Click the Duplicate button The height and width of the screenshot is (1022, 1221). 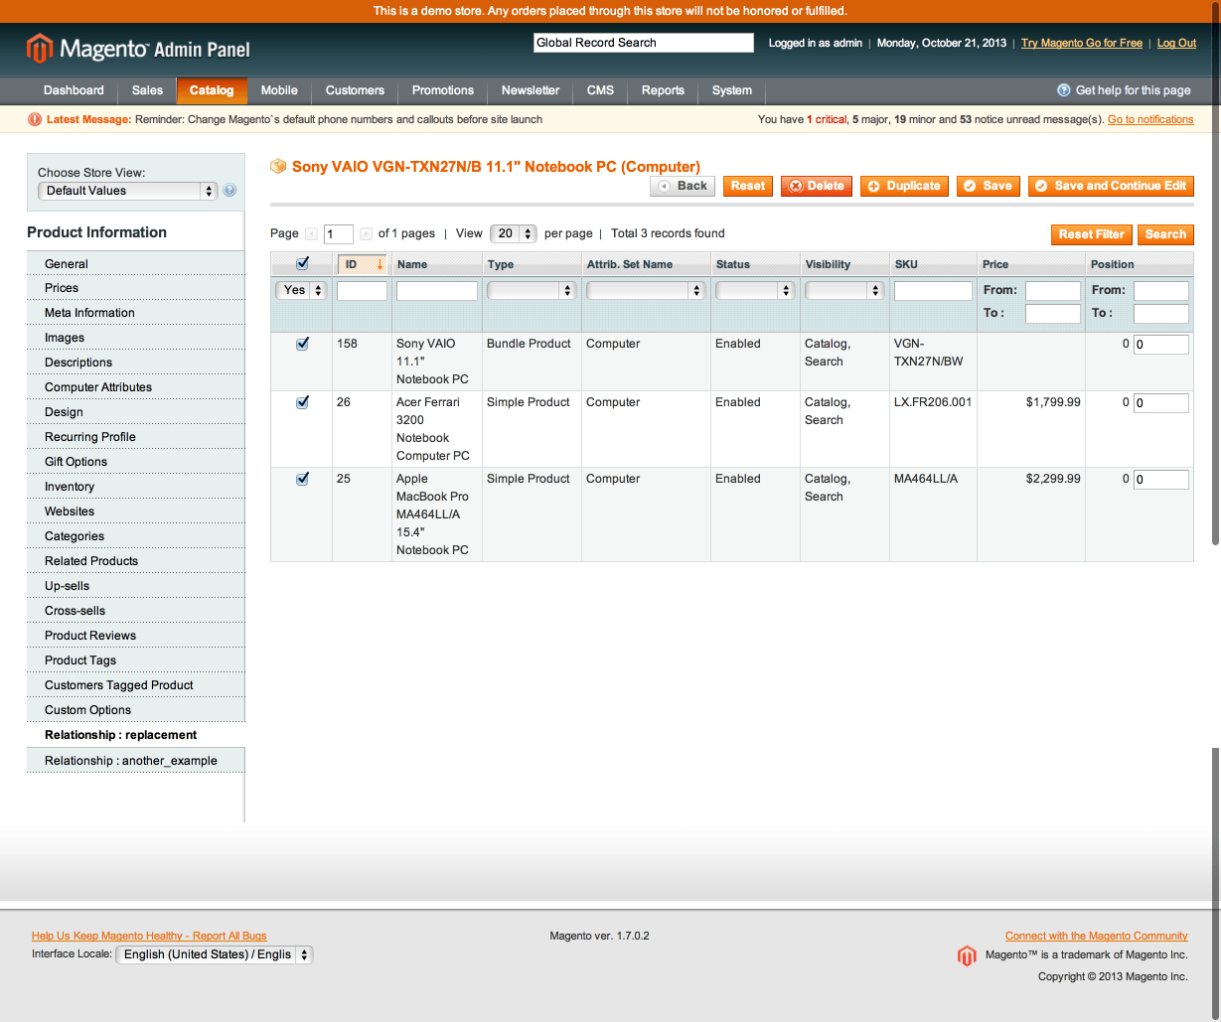(904, 186)
